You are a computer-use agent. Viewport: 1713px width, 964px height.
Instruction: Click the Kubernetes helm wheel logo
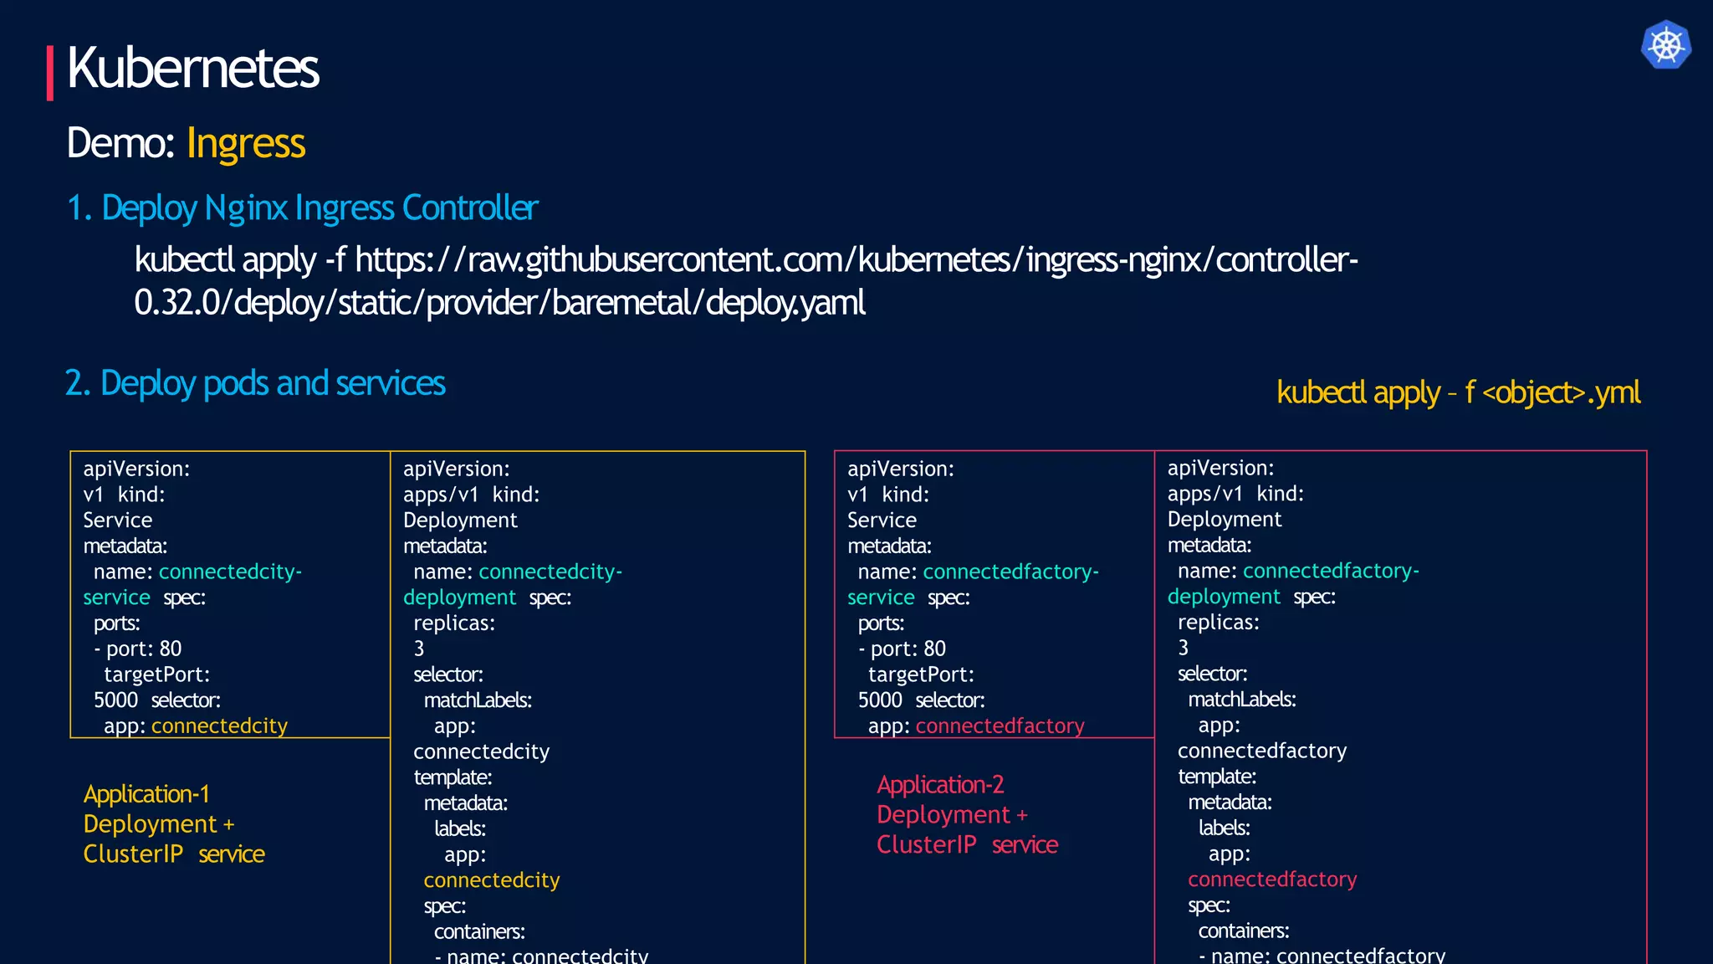tap(1665, 45)
